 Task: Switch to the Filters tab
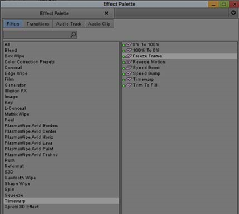pos(13,24)
